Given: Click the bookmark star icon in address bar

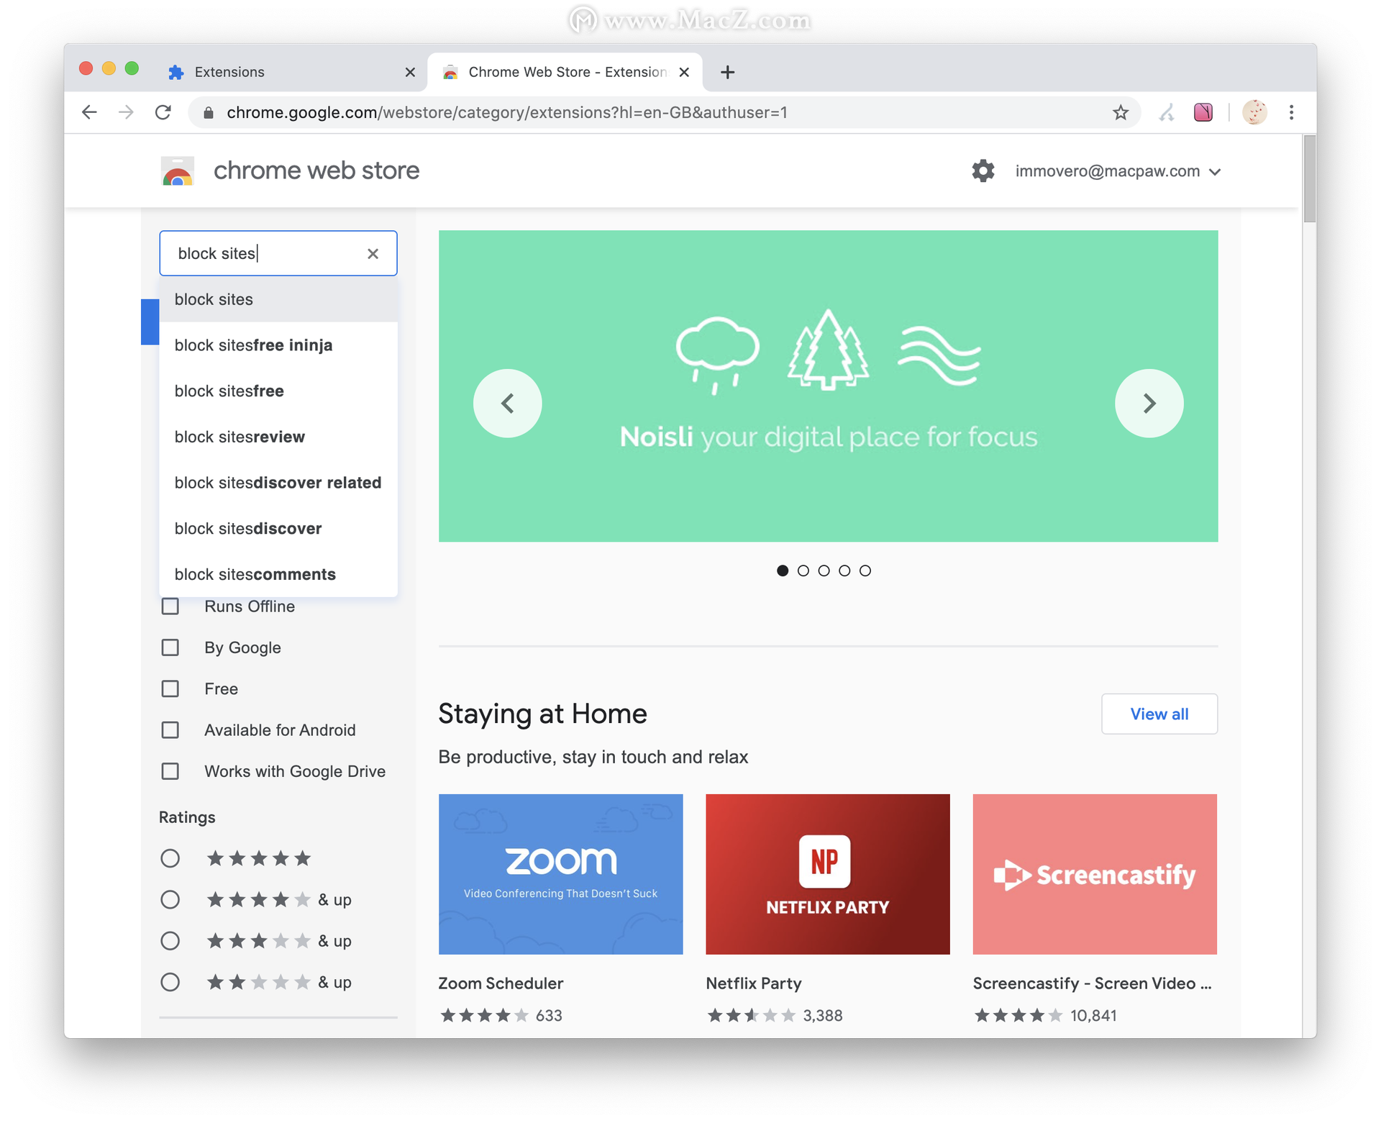Looking at the screenshot, I should pos(1123,112).
